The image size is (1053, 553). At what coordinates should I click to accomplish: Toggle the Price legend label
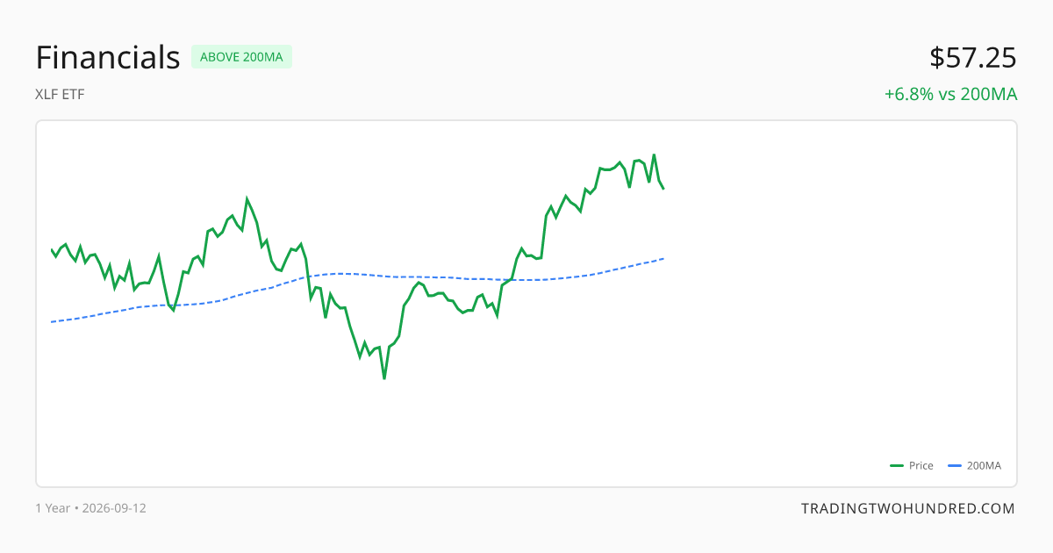tap(921, 466)
